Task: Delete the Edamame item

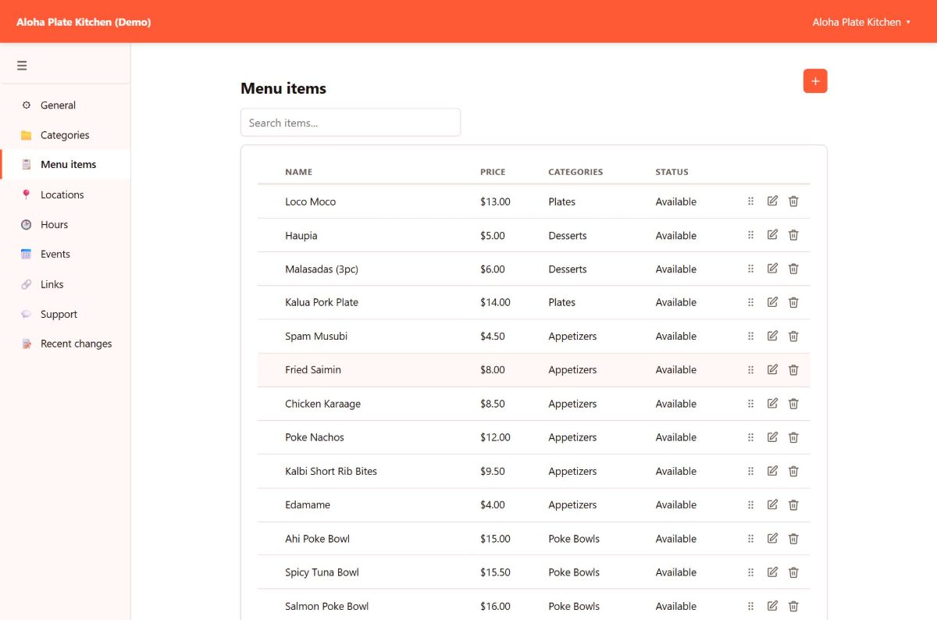Action: pyautogui.click(x=793, y=504)
